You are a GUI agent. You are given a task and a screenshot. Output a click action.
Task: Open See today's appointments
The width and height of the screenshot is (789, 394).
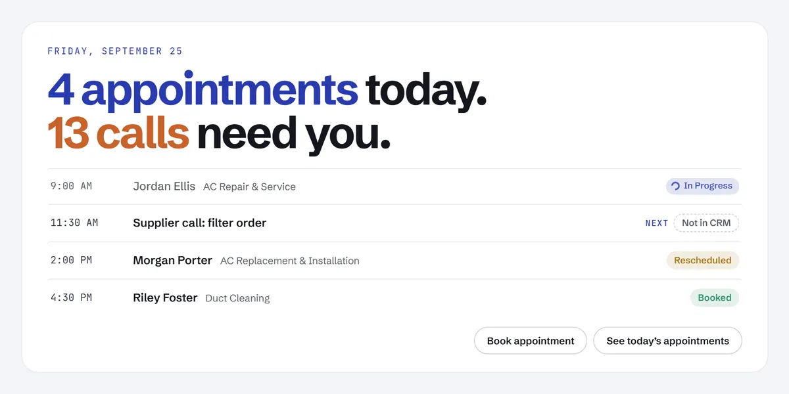[x=667, y=341]
